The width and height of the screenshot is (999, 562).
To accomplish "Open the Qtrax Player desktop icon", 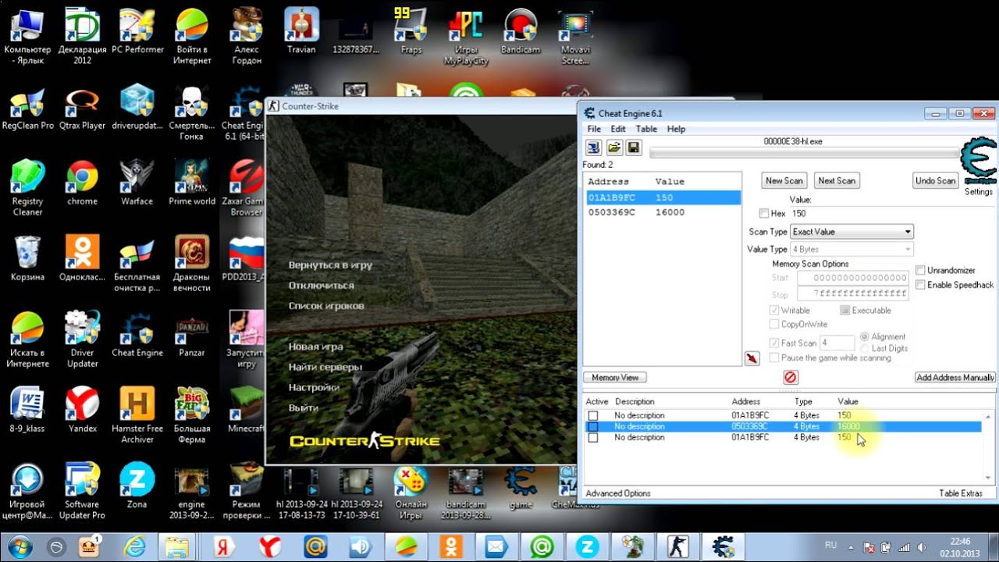I will click(x=82, y=107).
